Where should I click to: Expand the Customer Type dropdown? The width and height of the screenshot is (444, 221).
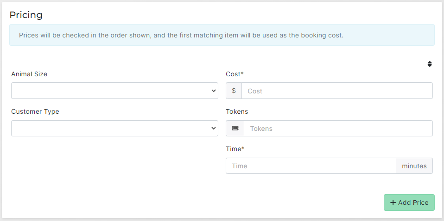(114, 128)
